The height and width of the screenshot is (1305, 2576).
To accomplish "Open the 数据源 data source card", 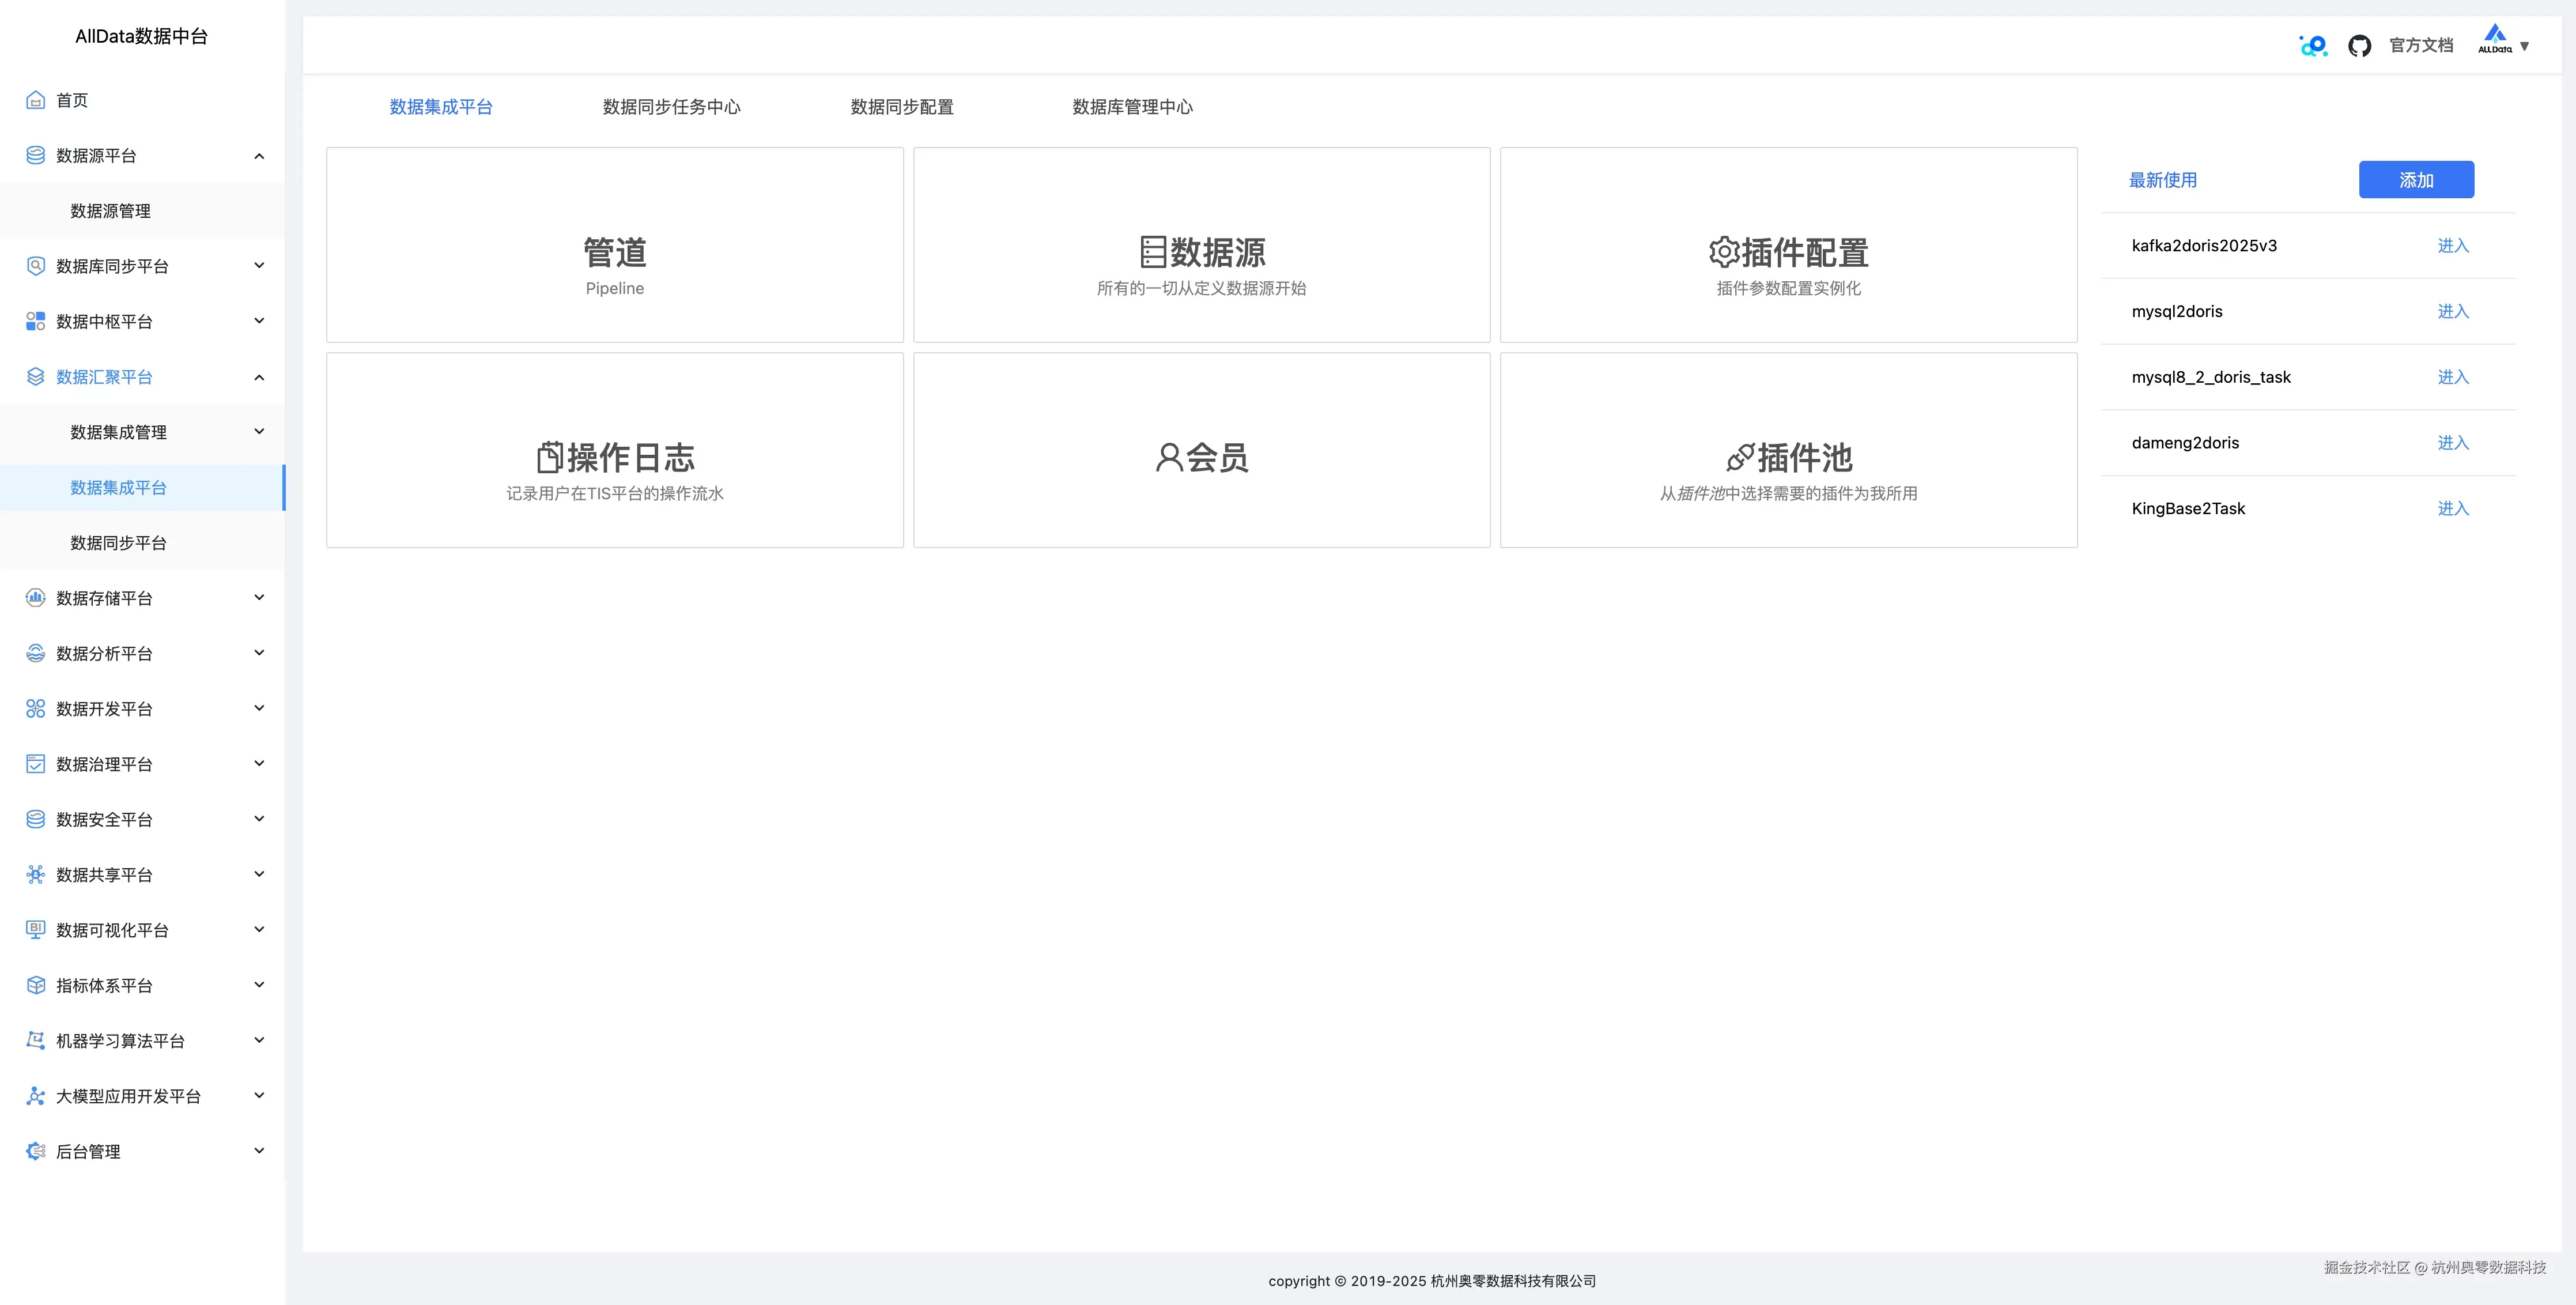I will 1200,244.
